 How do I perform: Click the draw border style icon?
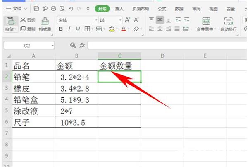(99, 29)
